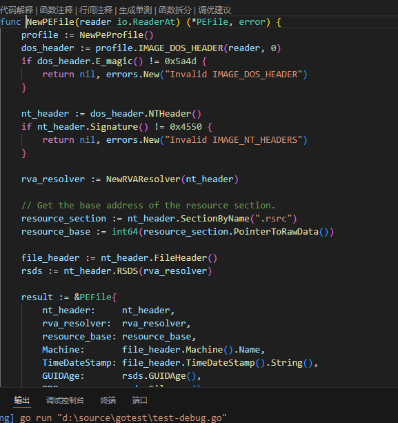
Task: Click Signature() method call
Action: 119,127
